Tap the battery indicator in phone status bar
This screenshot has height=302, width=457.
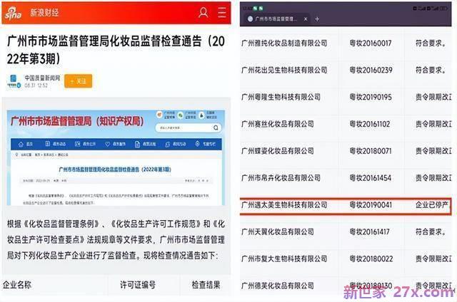pos(444,9)
